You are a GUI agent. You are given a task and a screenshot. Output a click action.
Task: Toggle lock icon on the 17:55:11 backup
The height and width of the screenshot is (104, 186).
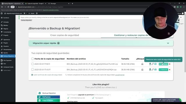[142, 64]
